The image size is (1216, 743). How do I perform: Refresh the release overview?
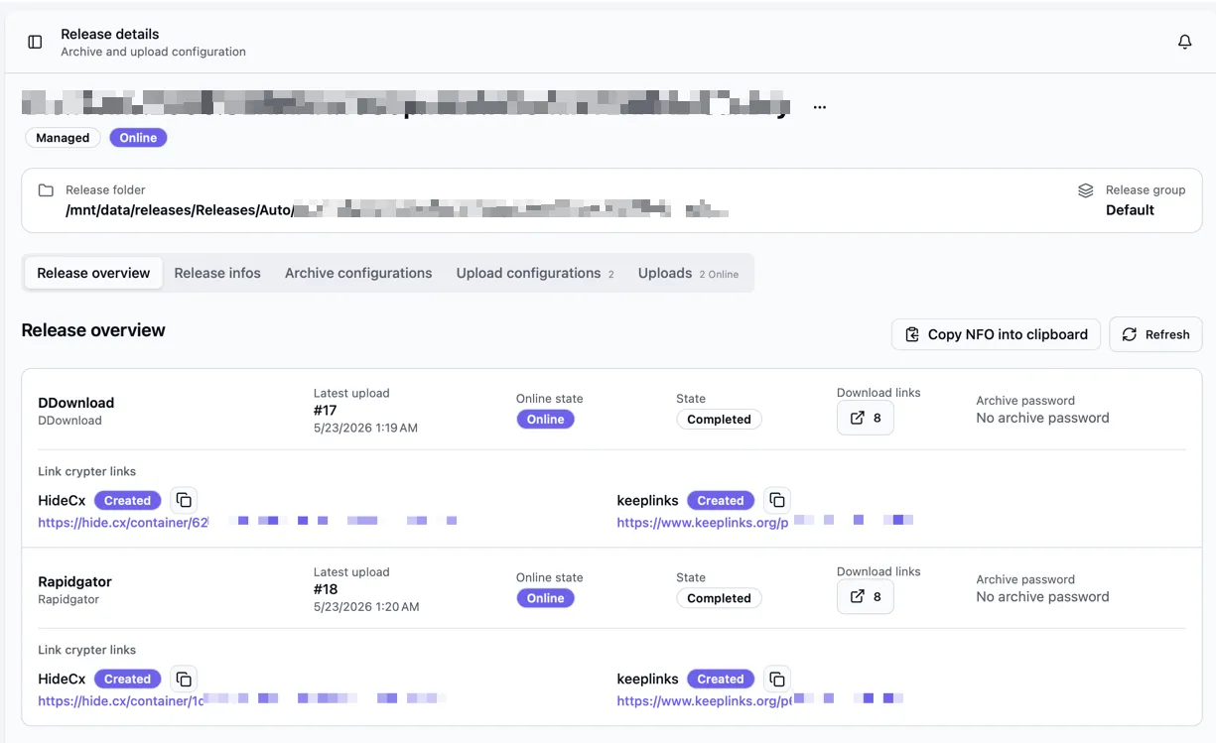(x=1155, y=334)
